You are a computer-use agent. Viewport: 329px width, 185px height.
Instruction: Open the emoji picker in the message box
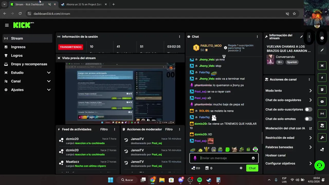[253, 158]
